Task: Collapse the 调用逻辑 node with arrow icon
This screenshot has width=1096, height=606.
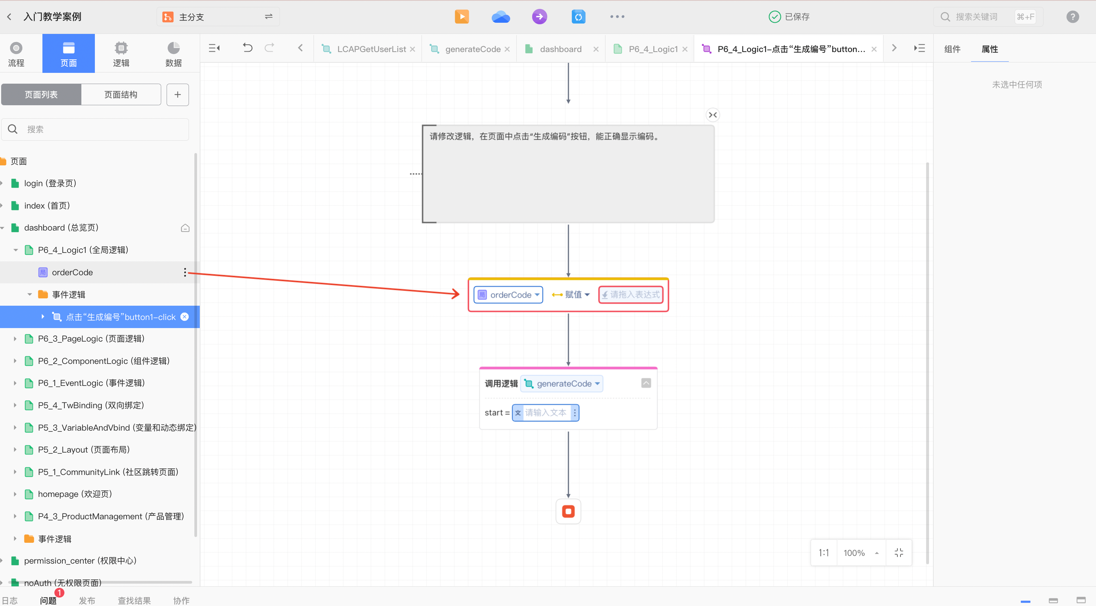Action: pos(646,383)
